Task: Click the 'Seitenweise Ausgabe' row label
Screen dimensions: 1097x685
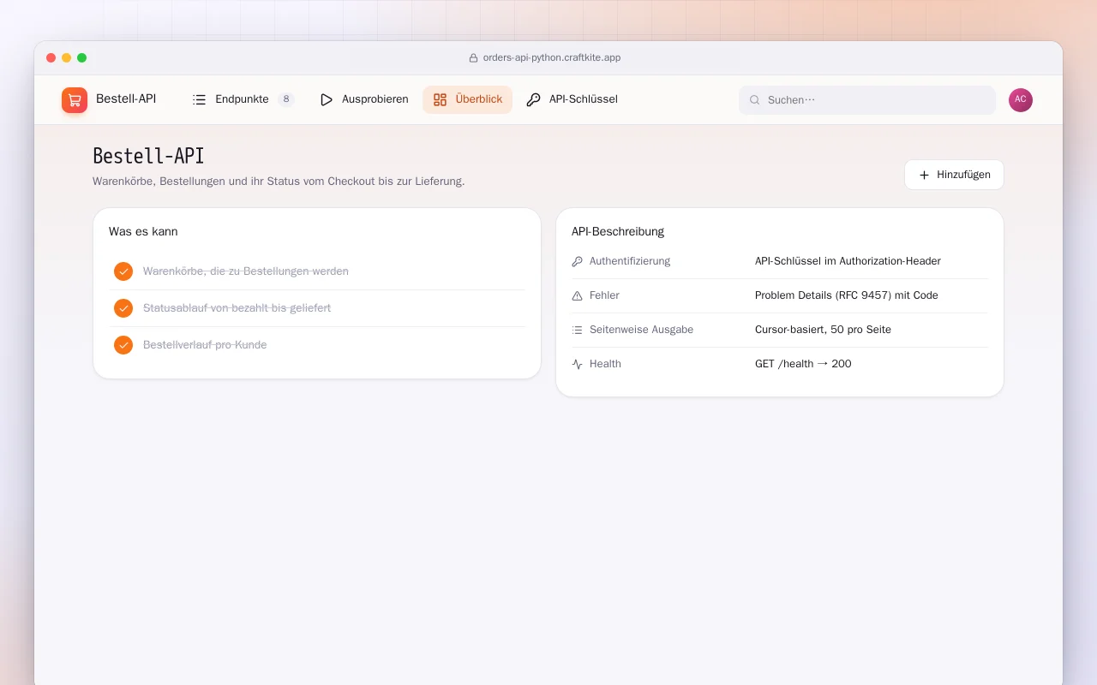Action: point(641,330)
